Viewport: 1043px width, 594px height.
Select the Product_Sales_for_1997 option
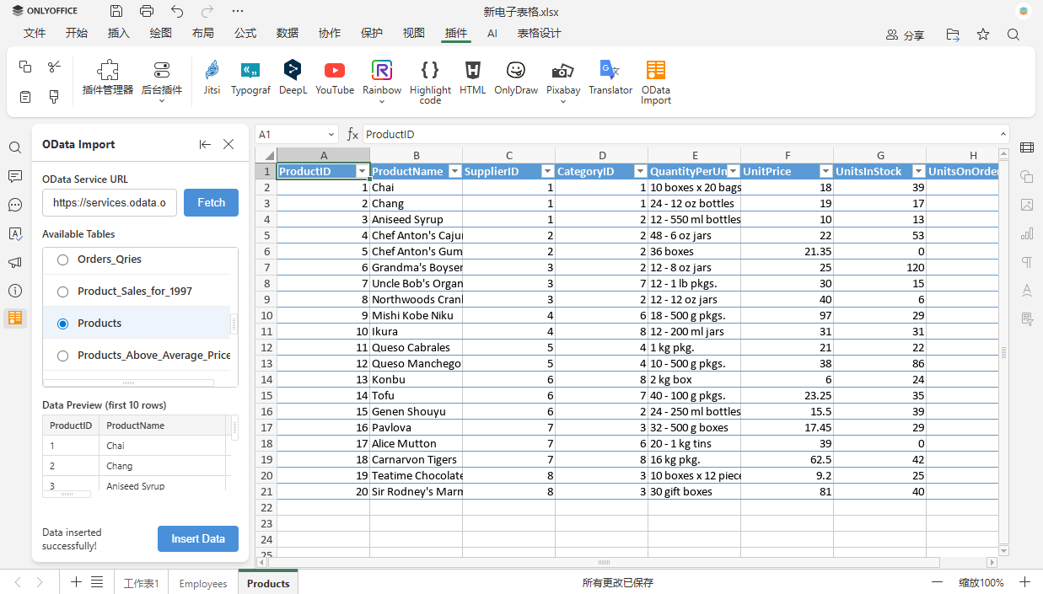[62, 292]
